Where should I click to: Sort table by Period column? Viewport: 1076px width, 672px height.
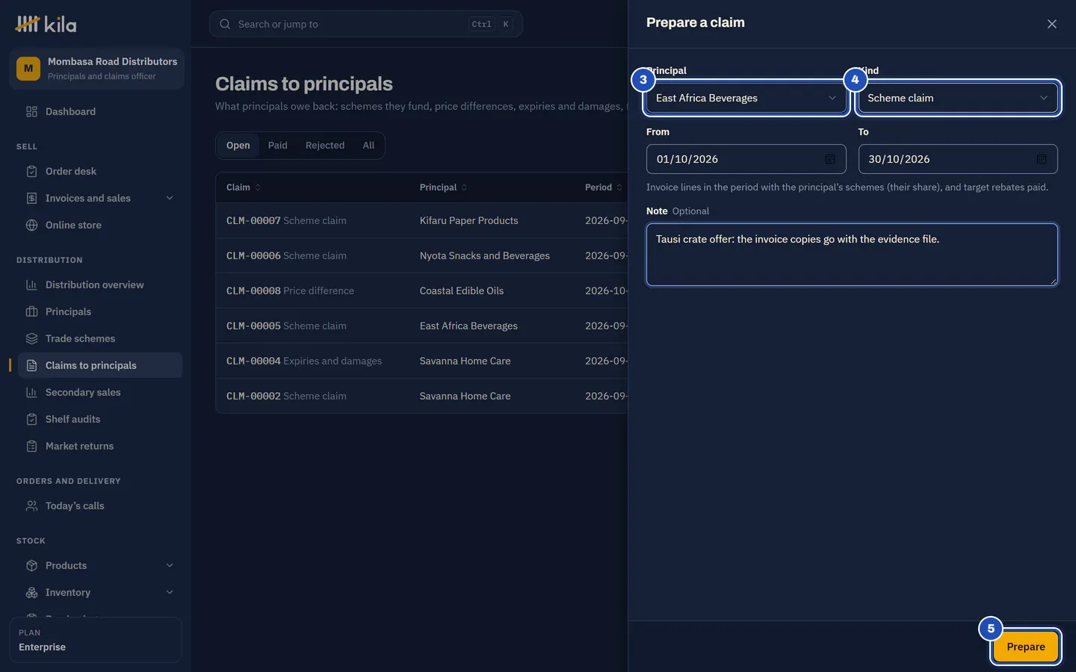click(604, 187)
